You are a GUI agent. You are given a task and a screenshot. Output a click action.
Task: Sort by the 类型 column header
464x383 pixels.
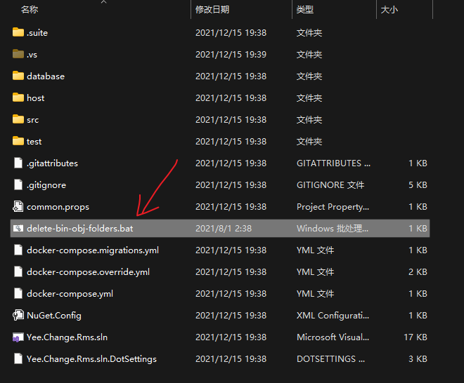pos(305,10)
